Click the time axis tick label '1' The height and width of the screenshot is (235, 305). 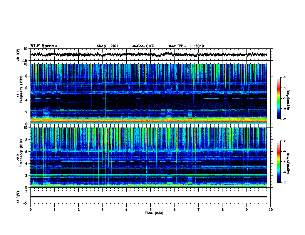coord(54,210)
